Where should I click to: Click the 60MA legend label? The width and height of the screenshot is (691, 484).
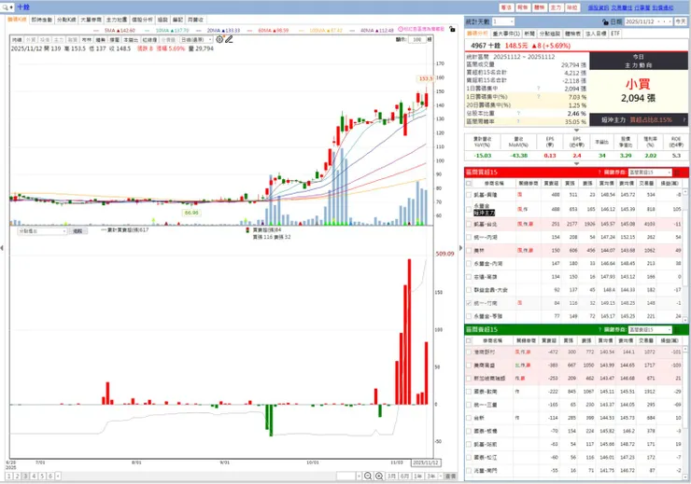[274, 31]
